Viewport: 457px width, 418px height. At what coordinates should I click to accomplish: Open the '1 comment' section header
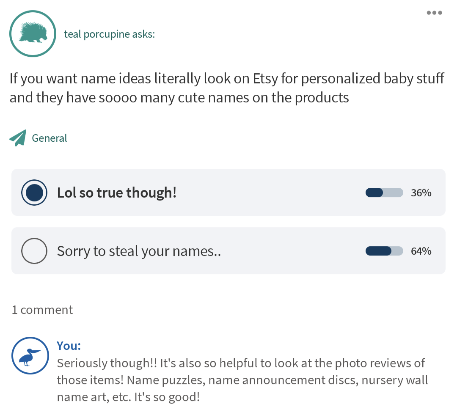coord(42,310)
